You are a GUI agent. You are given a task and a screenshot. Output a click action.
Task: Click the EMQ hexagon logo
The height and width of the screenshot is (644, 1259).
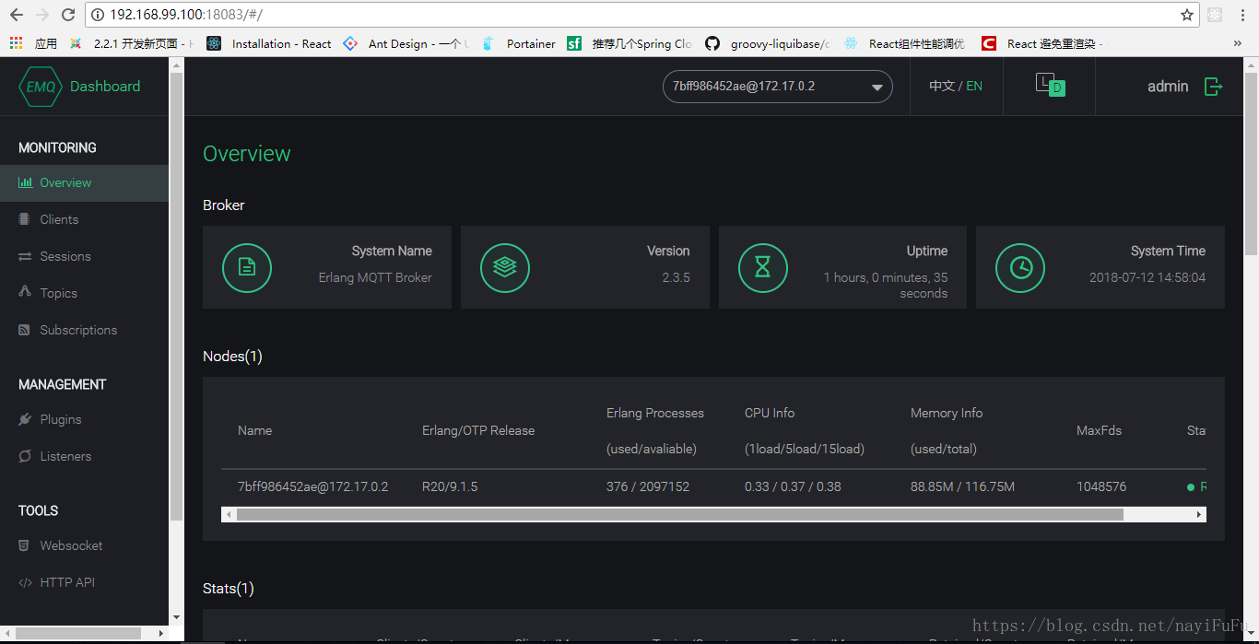tap(41, 87)
